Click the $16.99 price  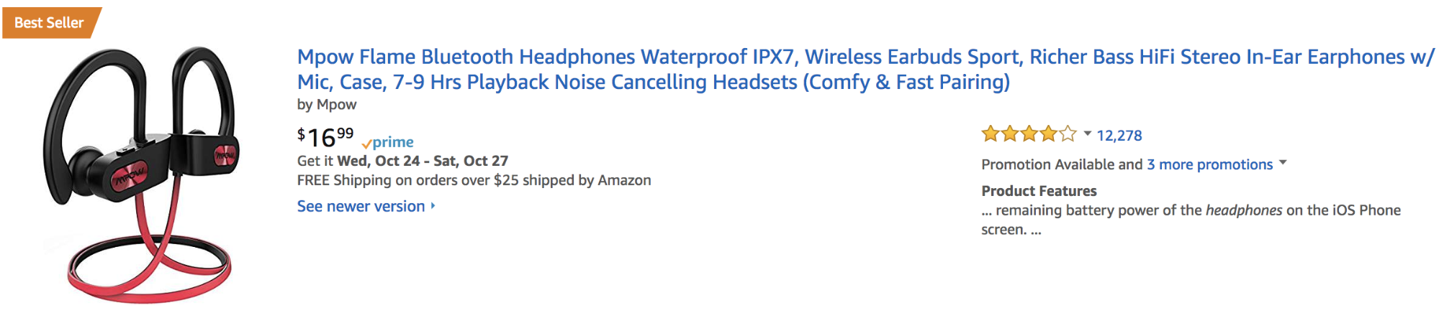(x=325, y=136)
